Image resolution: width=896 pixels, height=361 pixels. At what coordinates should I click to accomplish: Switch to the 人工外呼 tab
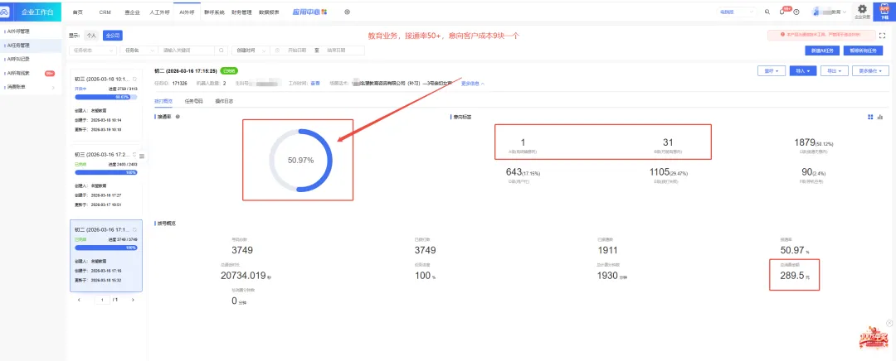click(x=159, y=12)
